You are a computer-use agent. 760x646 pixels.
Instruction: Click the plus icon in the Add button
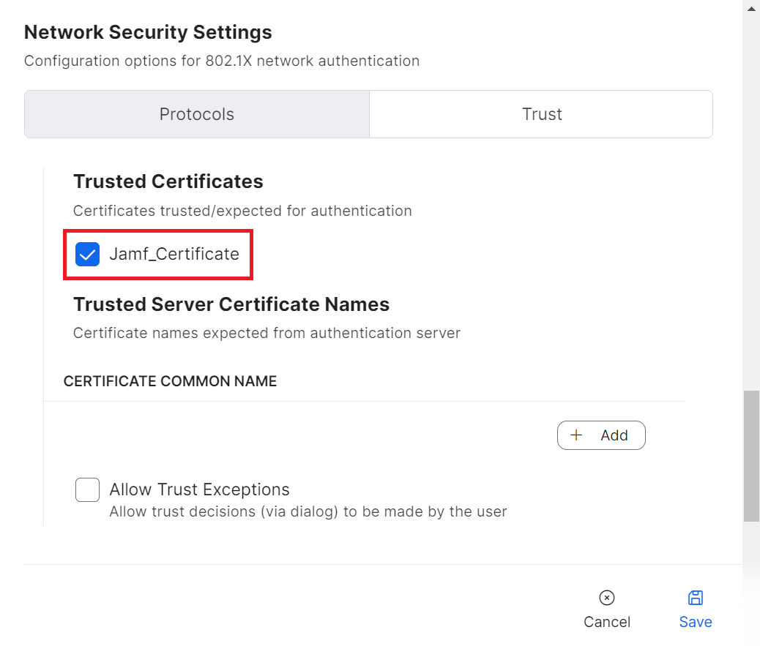click(x=577, y=435)
